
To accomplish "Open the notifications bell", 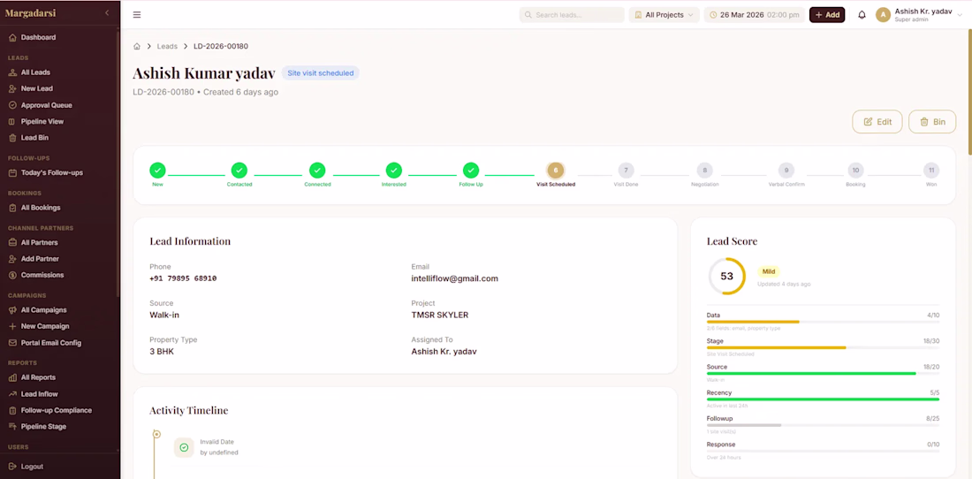I will pos(862,15).
